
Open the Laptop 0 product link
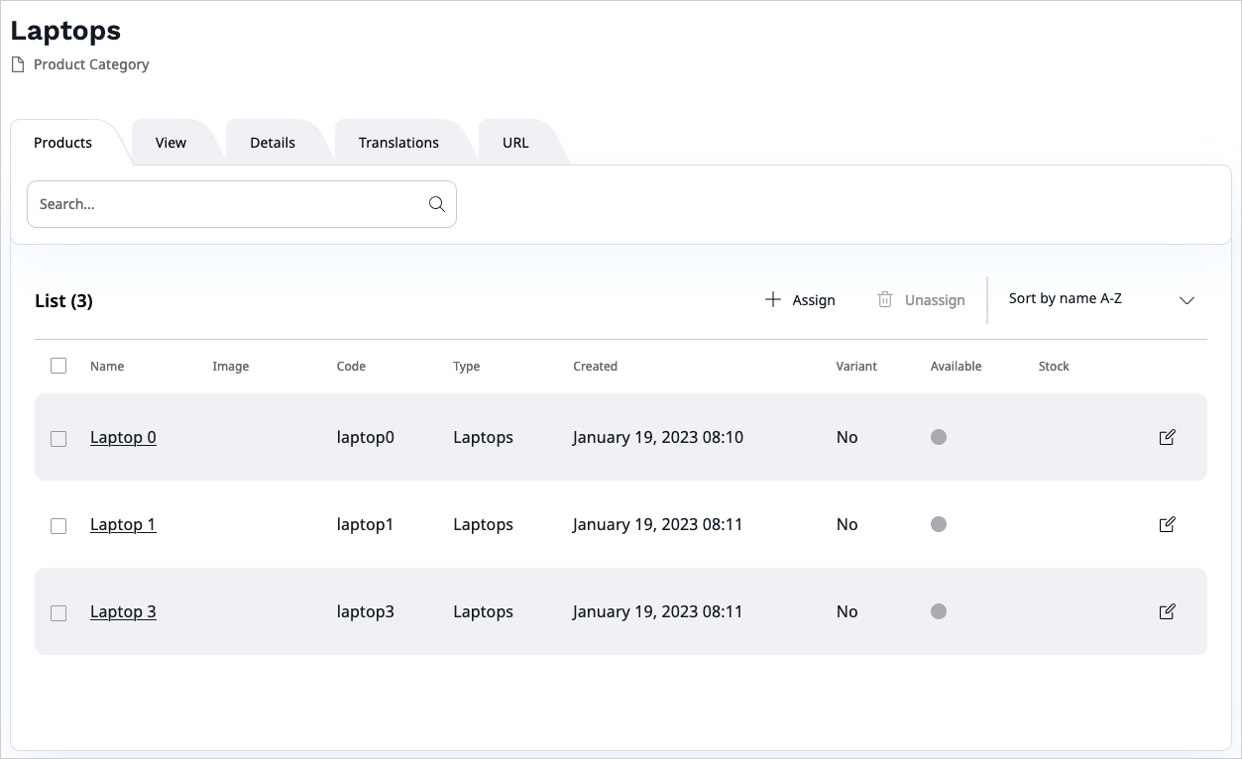[x=123, y=437]
